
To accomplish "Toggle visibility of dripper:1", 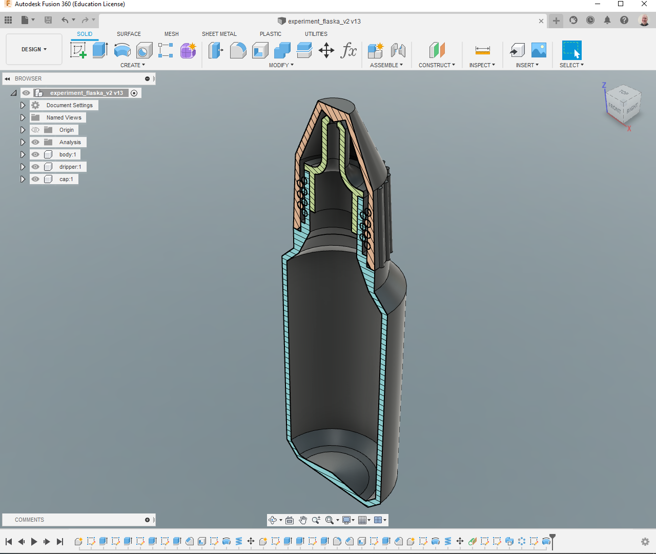I will pyautogui.click(x=35, y=166).
